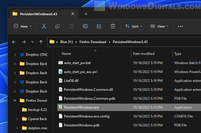Click the Share icon in toolbar
The width and height of the screenshot is (201, 133).
(x=99, y=26)
